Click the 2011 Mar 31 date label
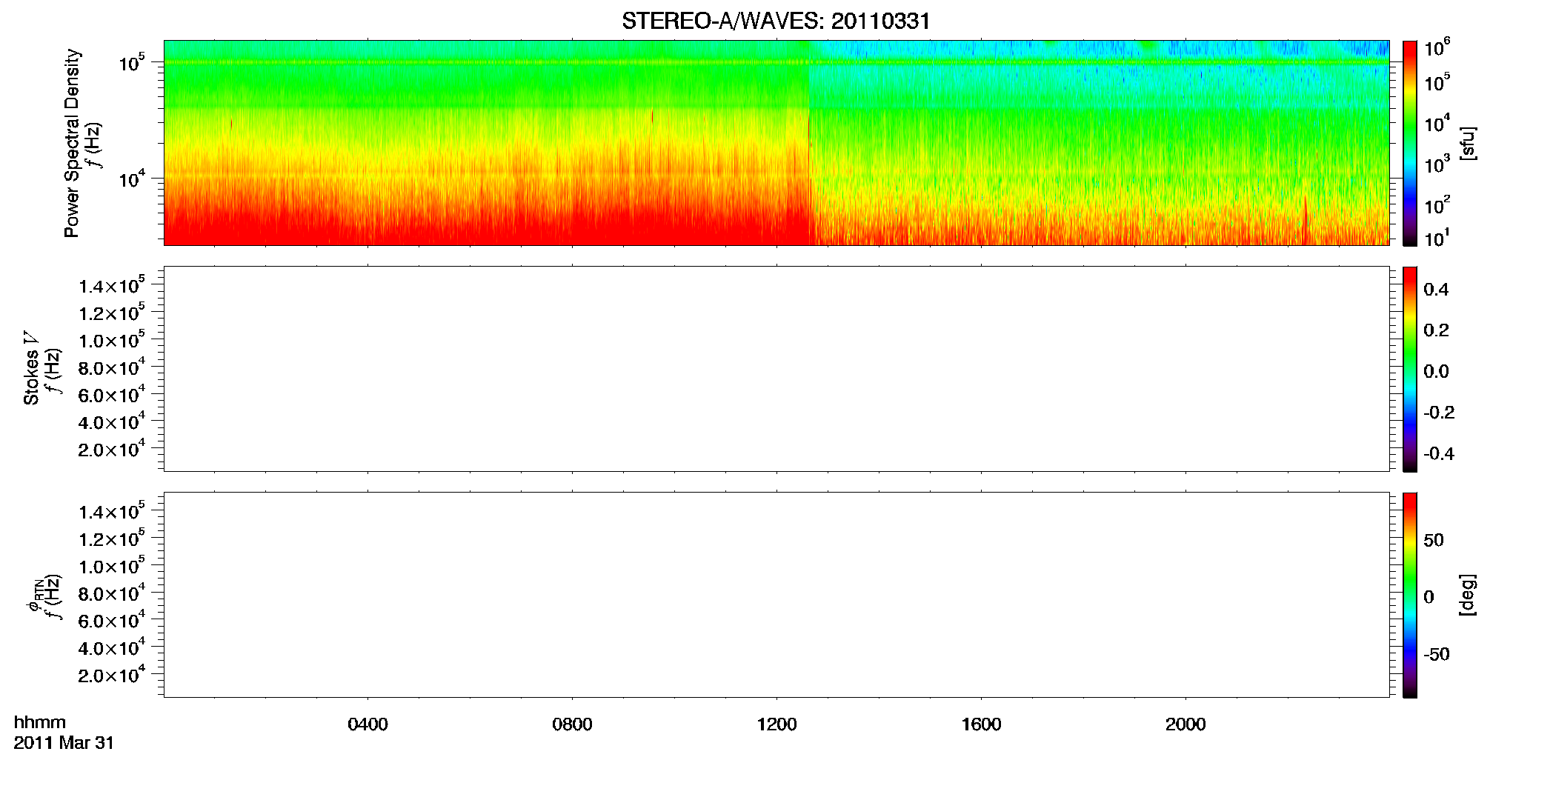The height and width of the screenshot is (800, 1553). click(64, 743)
